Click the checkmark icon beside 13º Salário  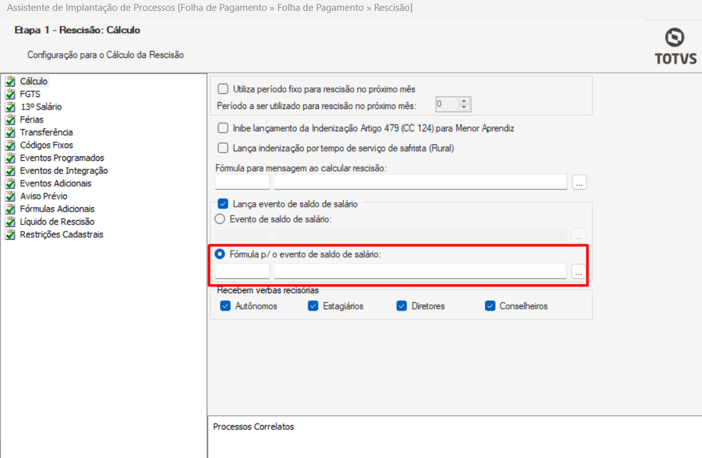coord(10,107)
